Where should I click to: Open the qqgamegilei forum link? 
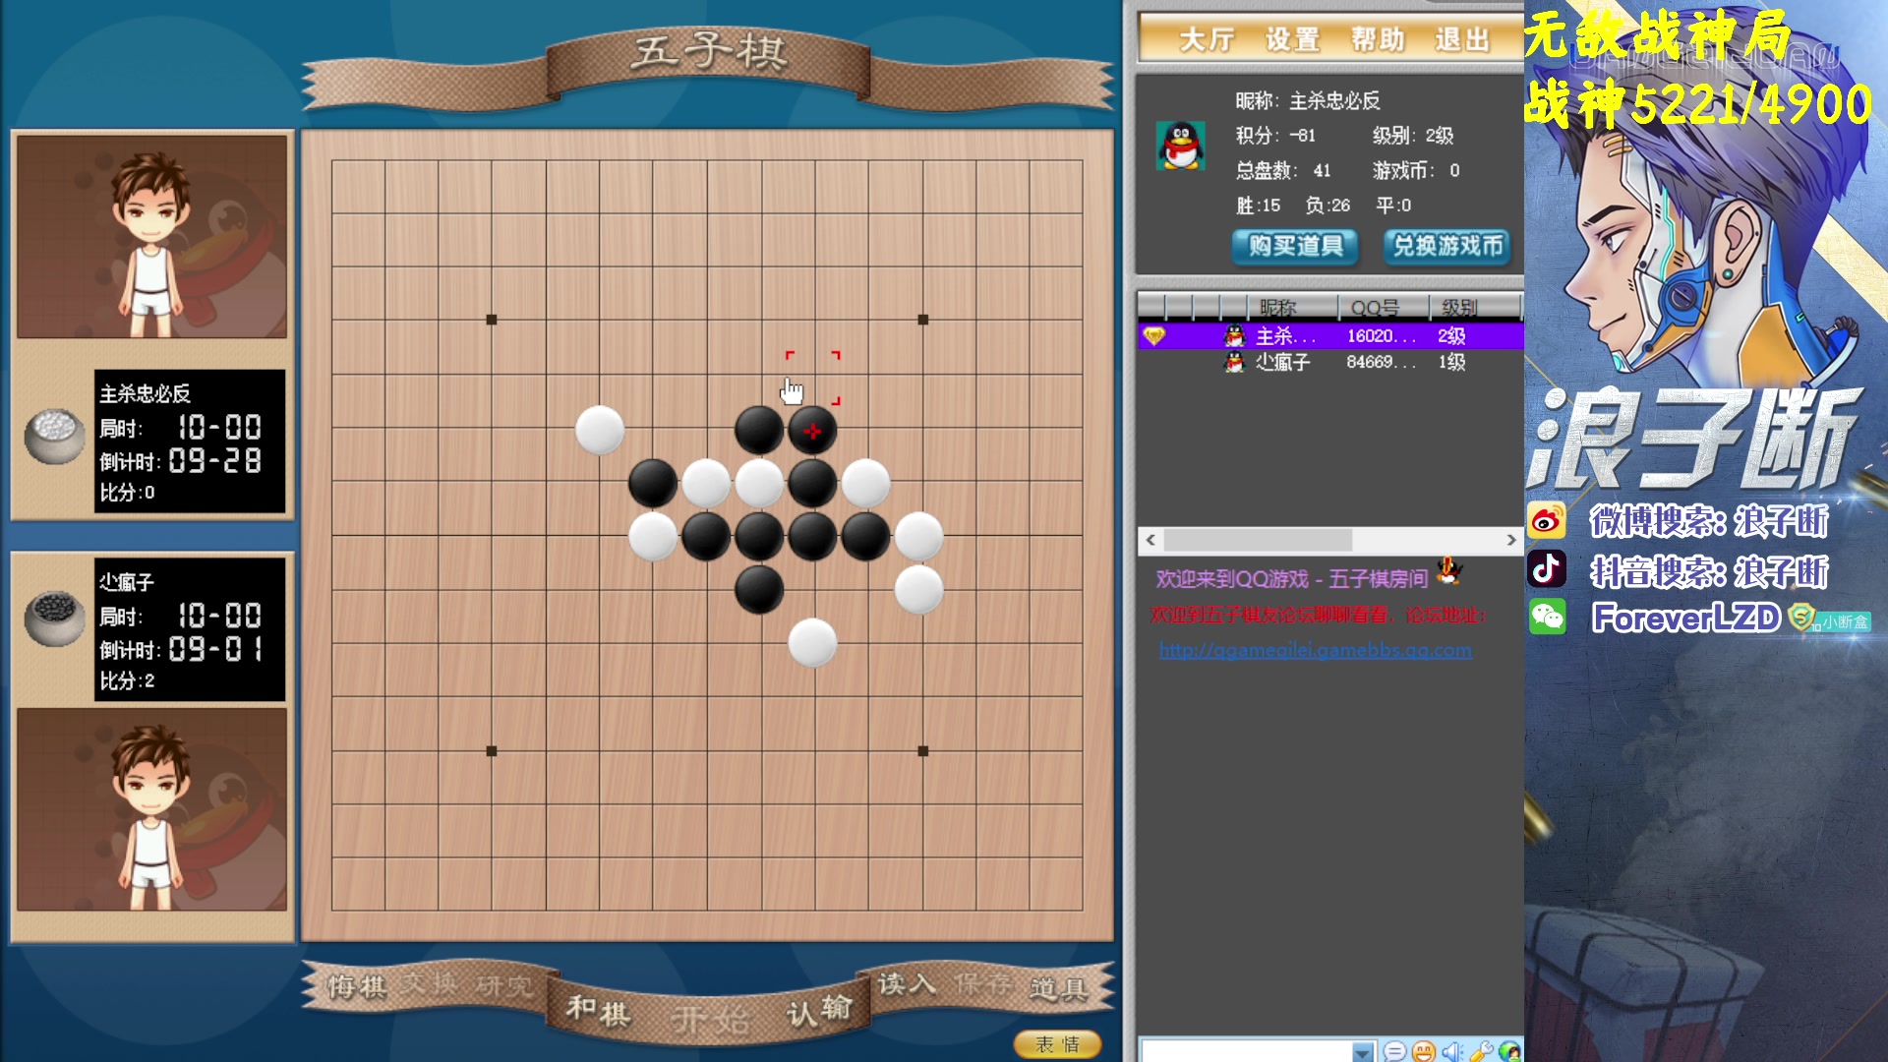click(1316, 650)
